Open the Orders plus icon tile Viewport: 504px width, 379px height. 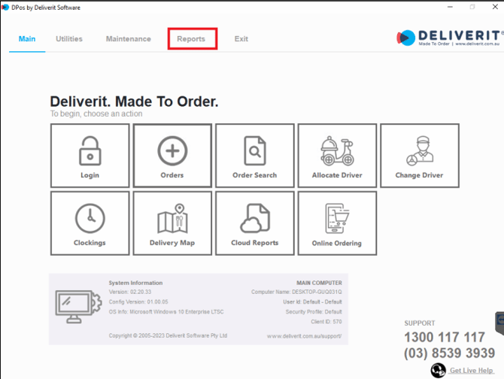172,150
